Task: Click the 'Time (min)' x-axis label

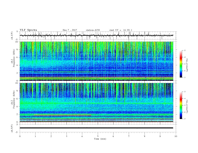Action: coord(100,139)
